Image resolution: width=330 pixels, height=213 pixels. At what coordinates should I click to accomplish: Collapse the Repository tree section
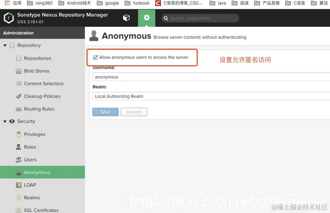pos(5,45)
